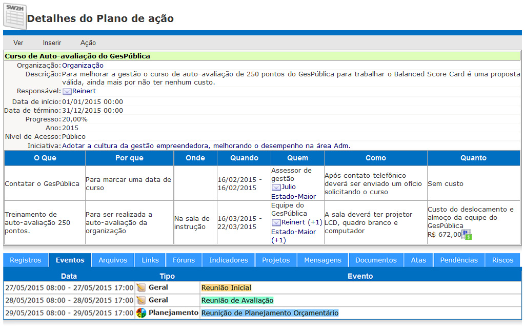Viewport: 524px width, 332px height.
Task: Open the Reunião Inicial event
Action: (226, 288)
